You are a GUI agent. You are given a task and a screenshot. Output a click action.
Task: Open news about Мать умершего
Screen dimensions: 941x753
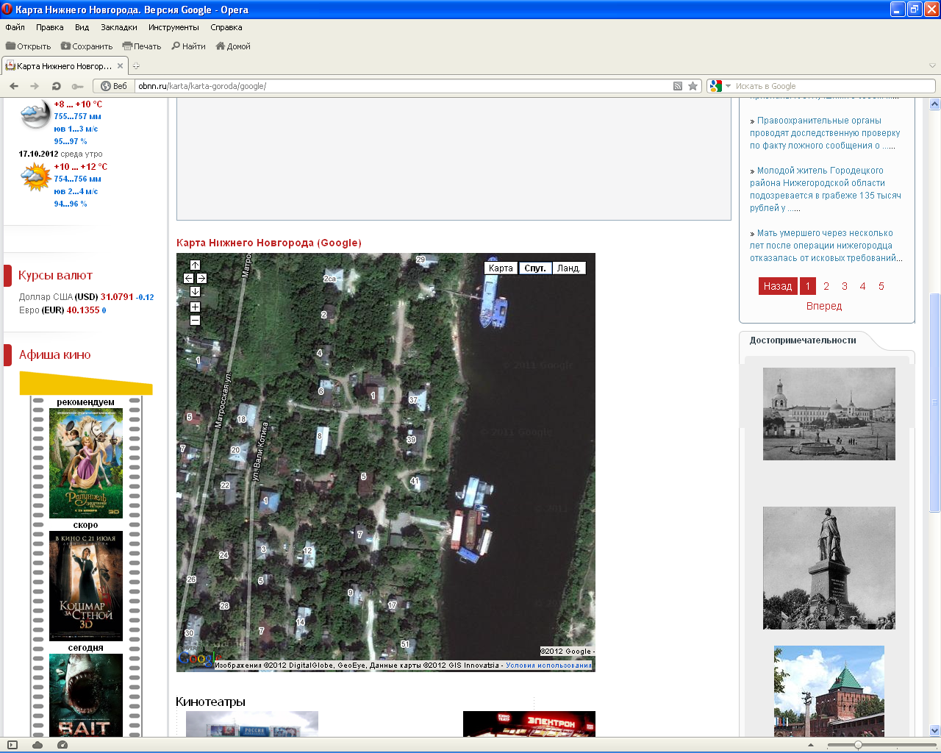coord(826,246)
